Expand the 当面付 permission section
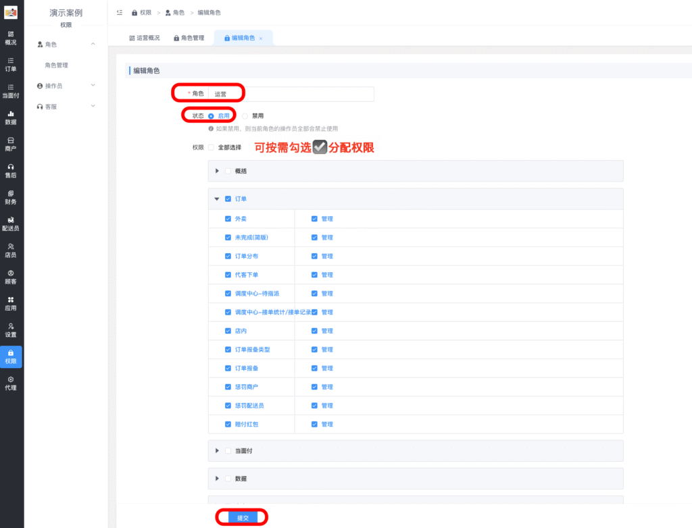Screen dimensions: 692x528 click(216, 450)
